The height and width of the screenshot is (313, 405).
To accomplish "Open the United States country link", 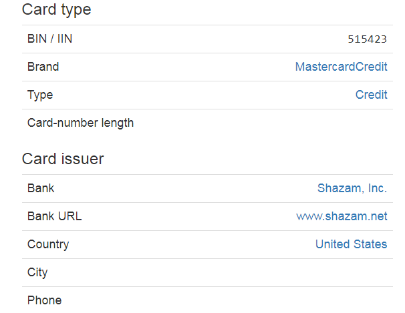I will pos(351,244).
